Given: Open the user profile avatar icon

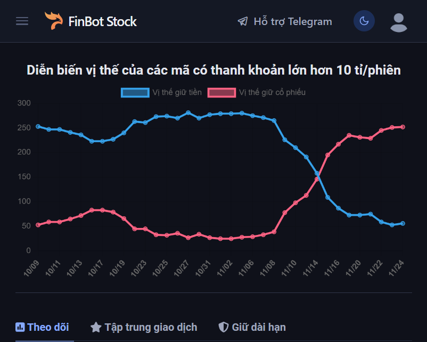Looking at the screenshot, I should click(x=399, y=21).
